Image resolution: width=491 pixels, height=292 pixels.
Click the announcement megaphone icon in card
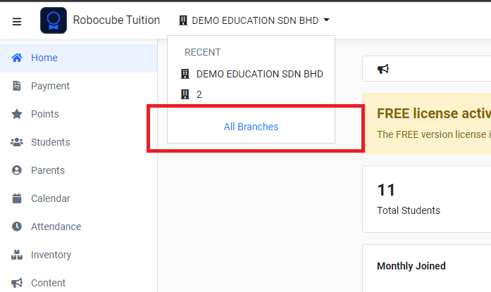(383, 69)
